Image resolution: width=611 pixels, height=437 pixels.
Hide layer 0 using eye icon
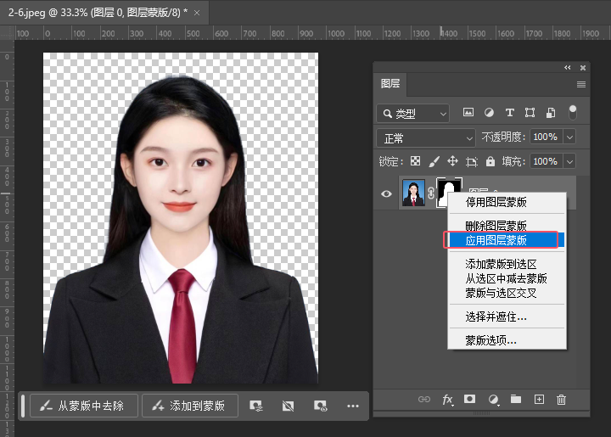387,194
